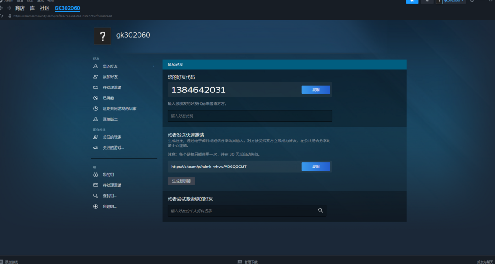
Task: Click the download icon beside 管理下载
Action: (240, 262)
